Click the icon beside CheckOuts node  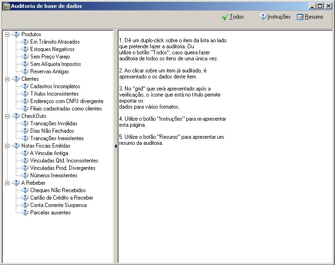[16, 116]
